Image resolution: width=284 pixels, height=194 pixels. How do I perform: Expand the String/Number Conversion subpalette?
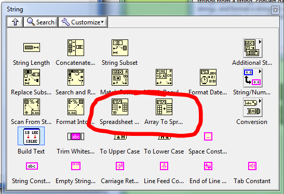[253, 78]
